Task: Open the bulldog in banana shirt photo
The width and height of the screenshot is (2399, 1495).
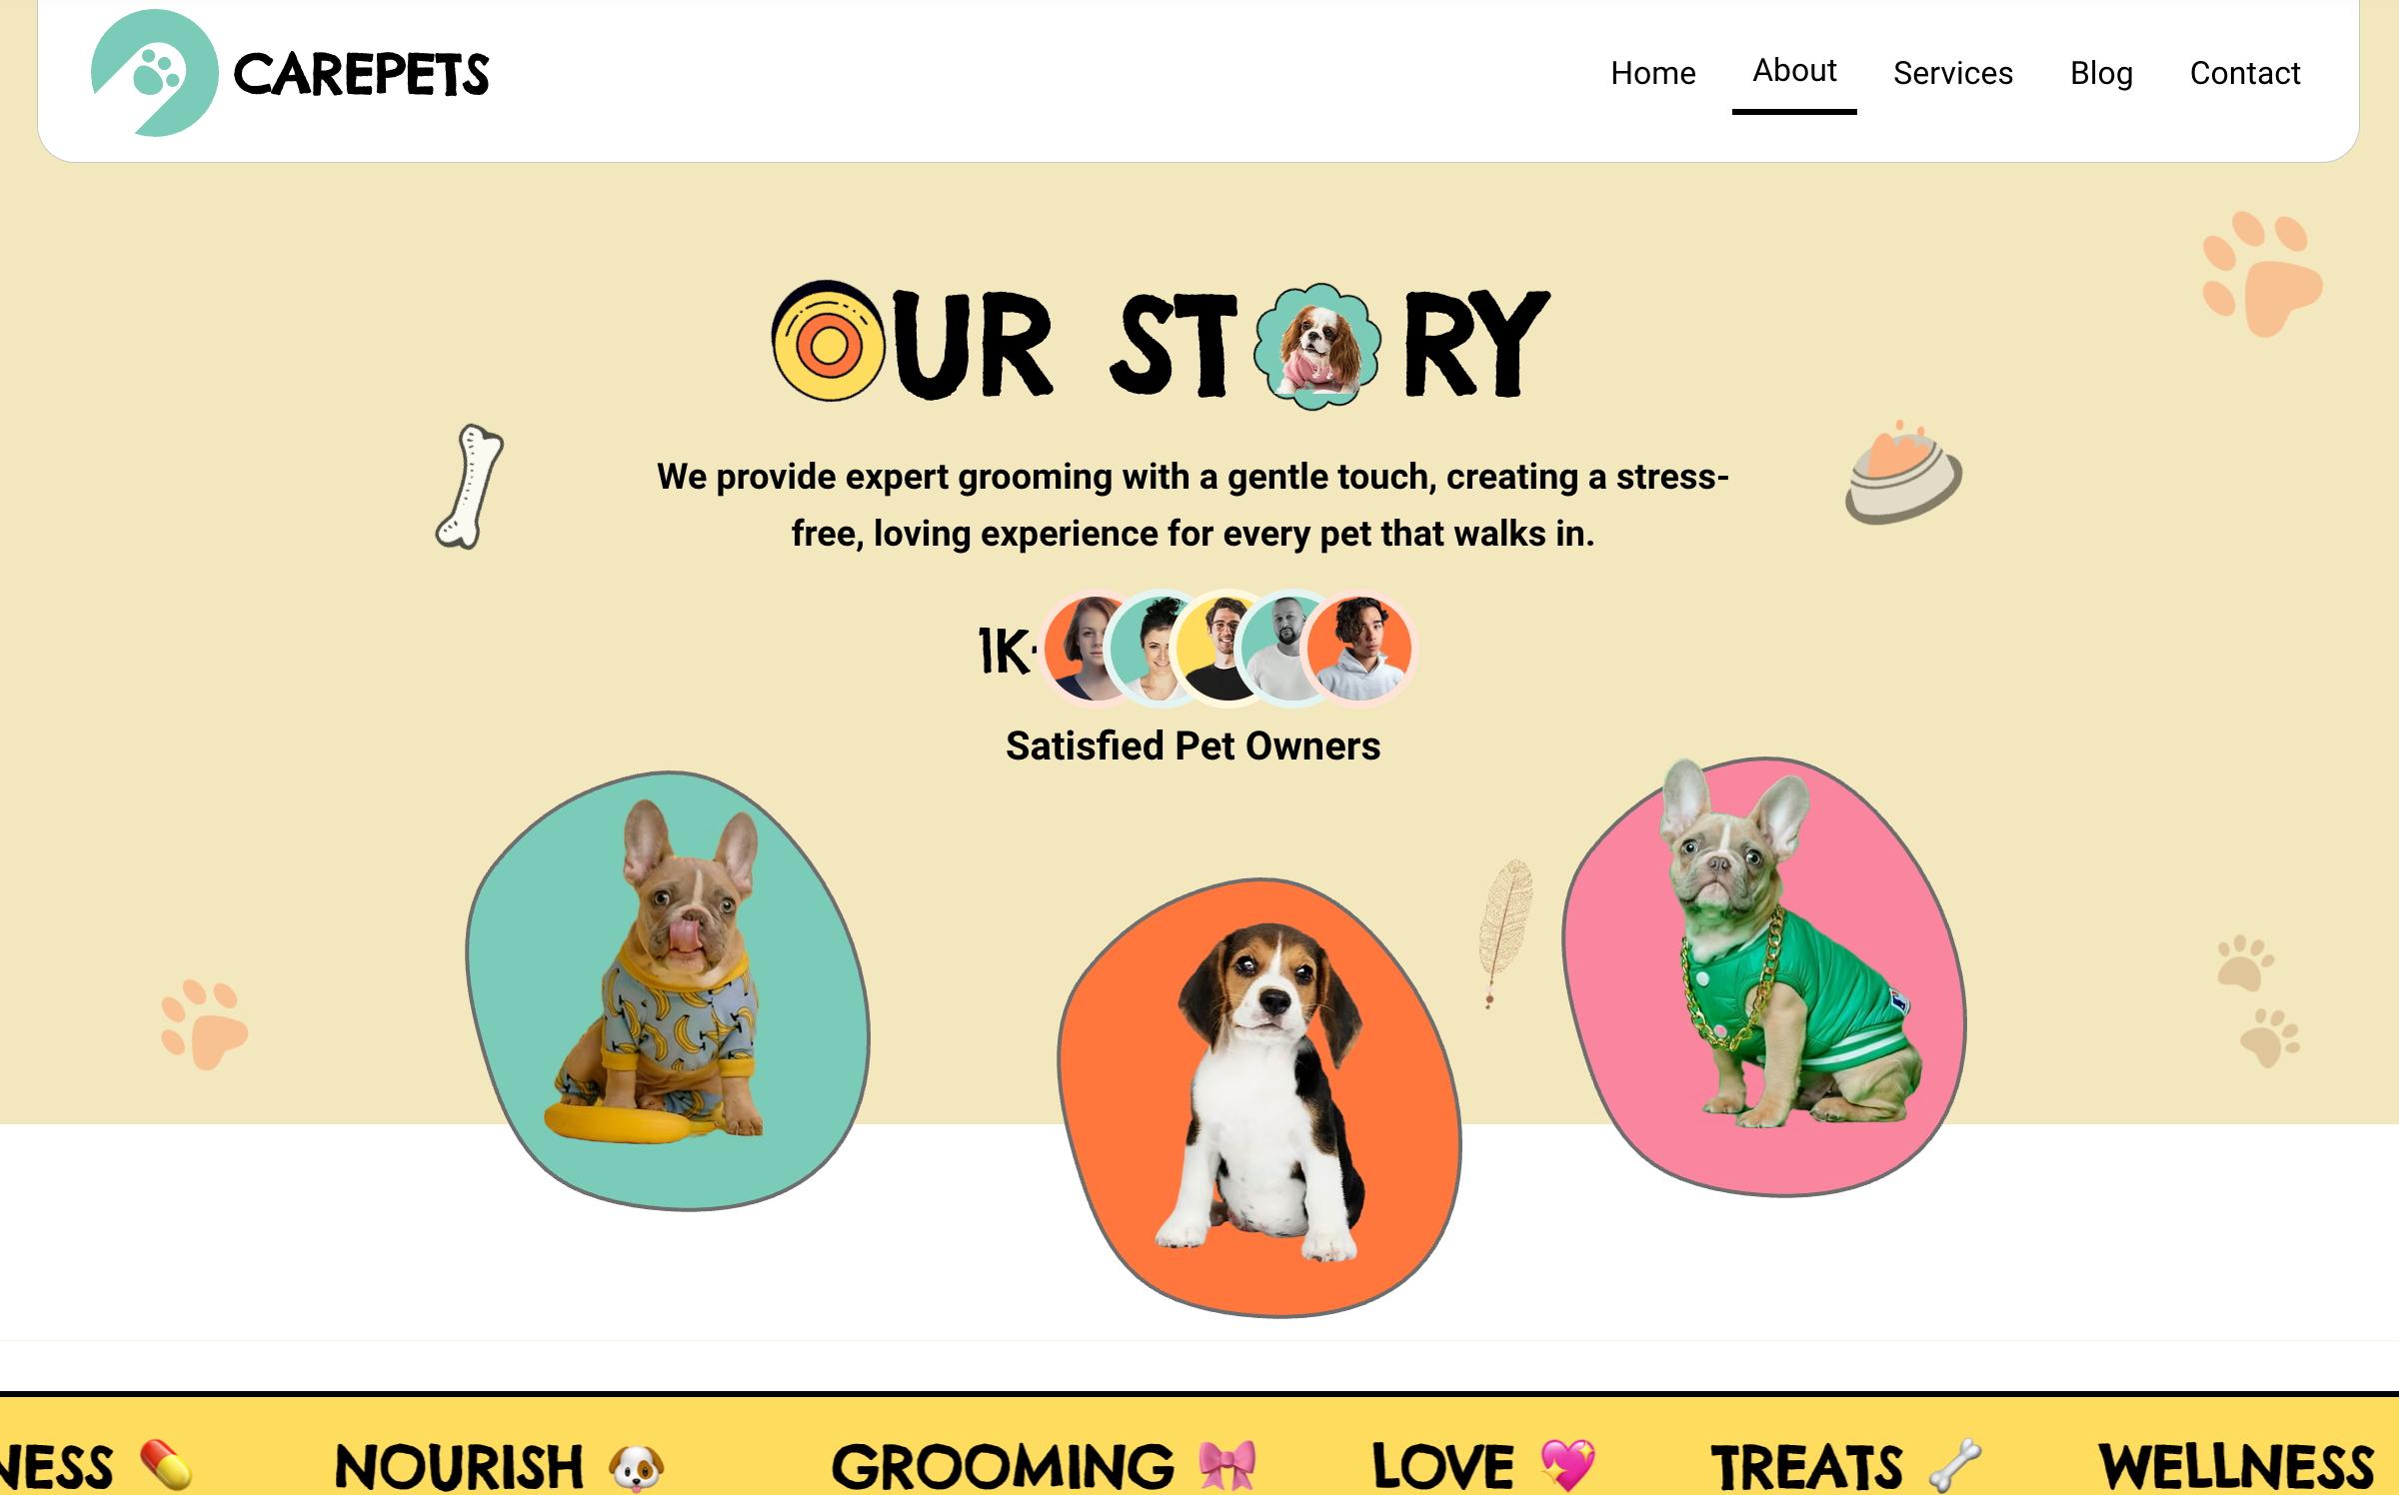Action: [x=668, y=990]
